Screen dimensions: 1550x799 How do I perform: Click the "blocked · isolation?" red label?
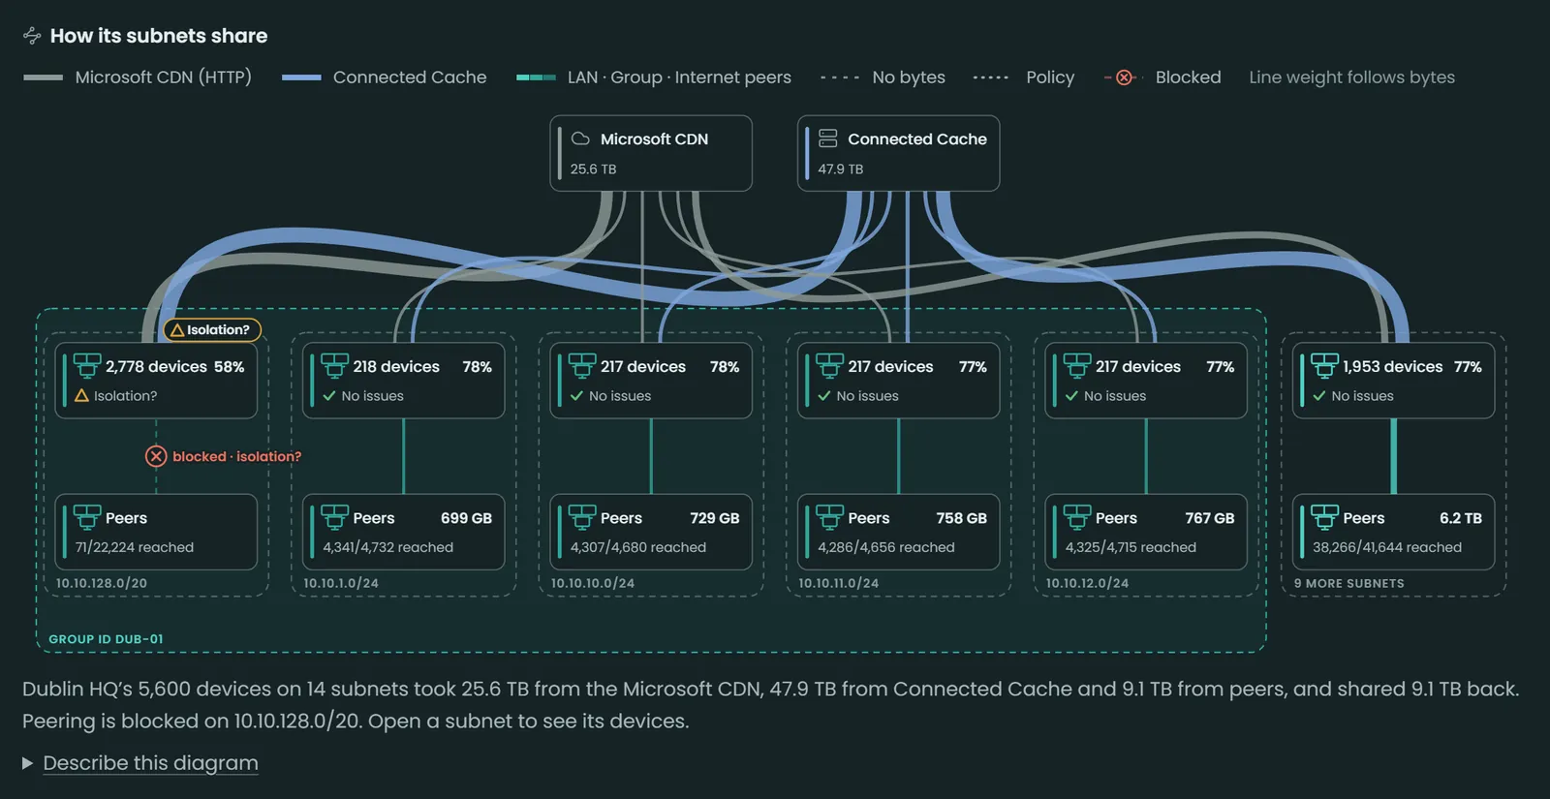[237, 456]
